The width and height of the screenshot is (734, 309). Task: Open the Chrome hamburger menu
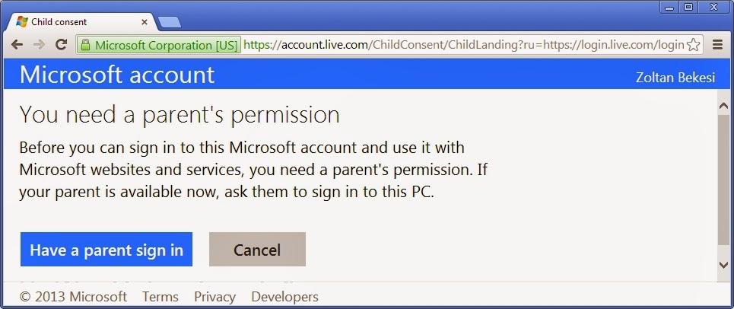(717, 45)
